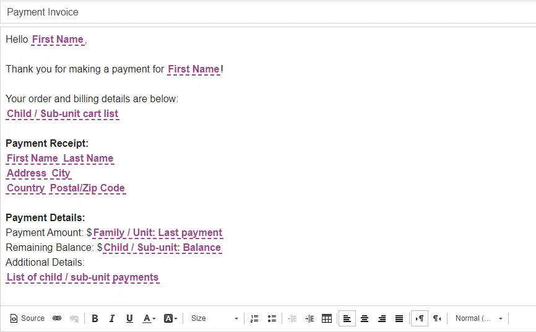Image resolution: width=536 pixels, height=332 pixels.
Task: Open the background color dropdown
Action: [x=170, y=318]
